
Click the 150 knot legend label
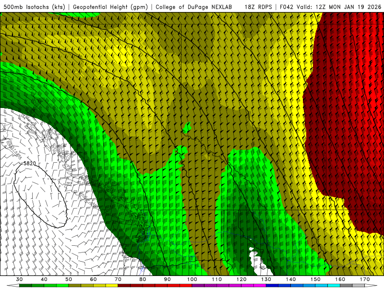[316, 279]
